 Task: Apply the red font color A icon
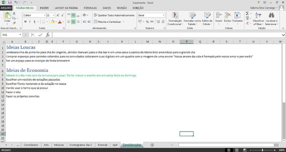tap(60, 22)
